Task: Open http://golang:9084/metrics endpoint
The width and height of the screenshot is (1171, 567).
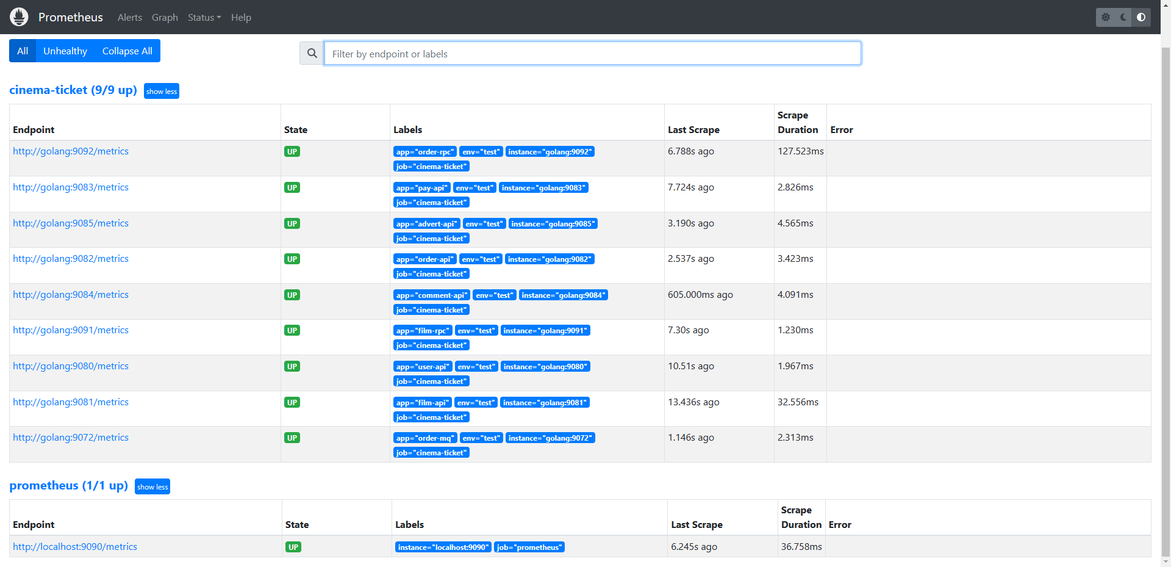Action: pos(71,295)
